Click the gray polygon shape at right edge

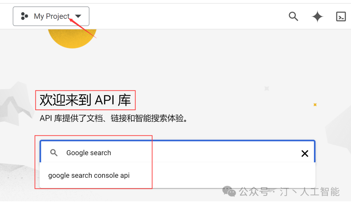(x=338, y=132)
